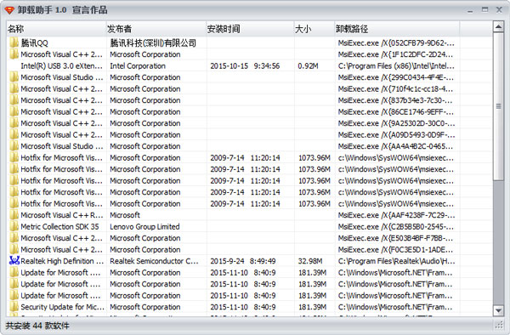
Task: Select Metric Collection SDK 35 entry
Action: point(59,226)
